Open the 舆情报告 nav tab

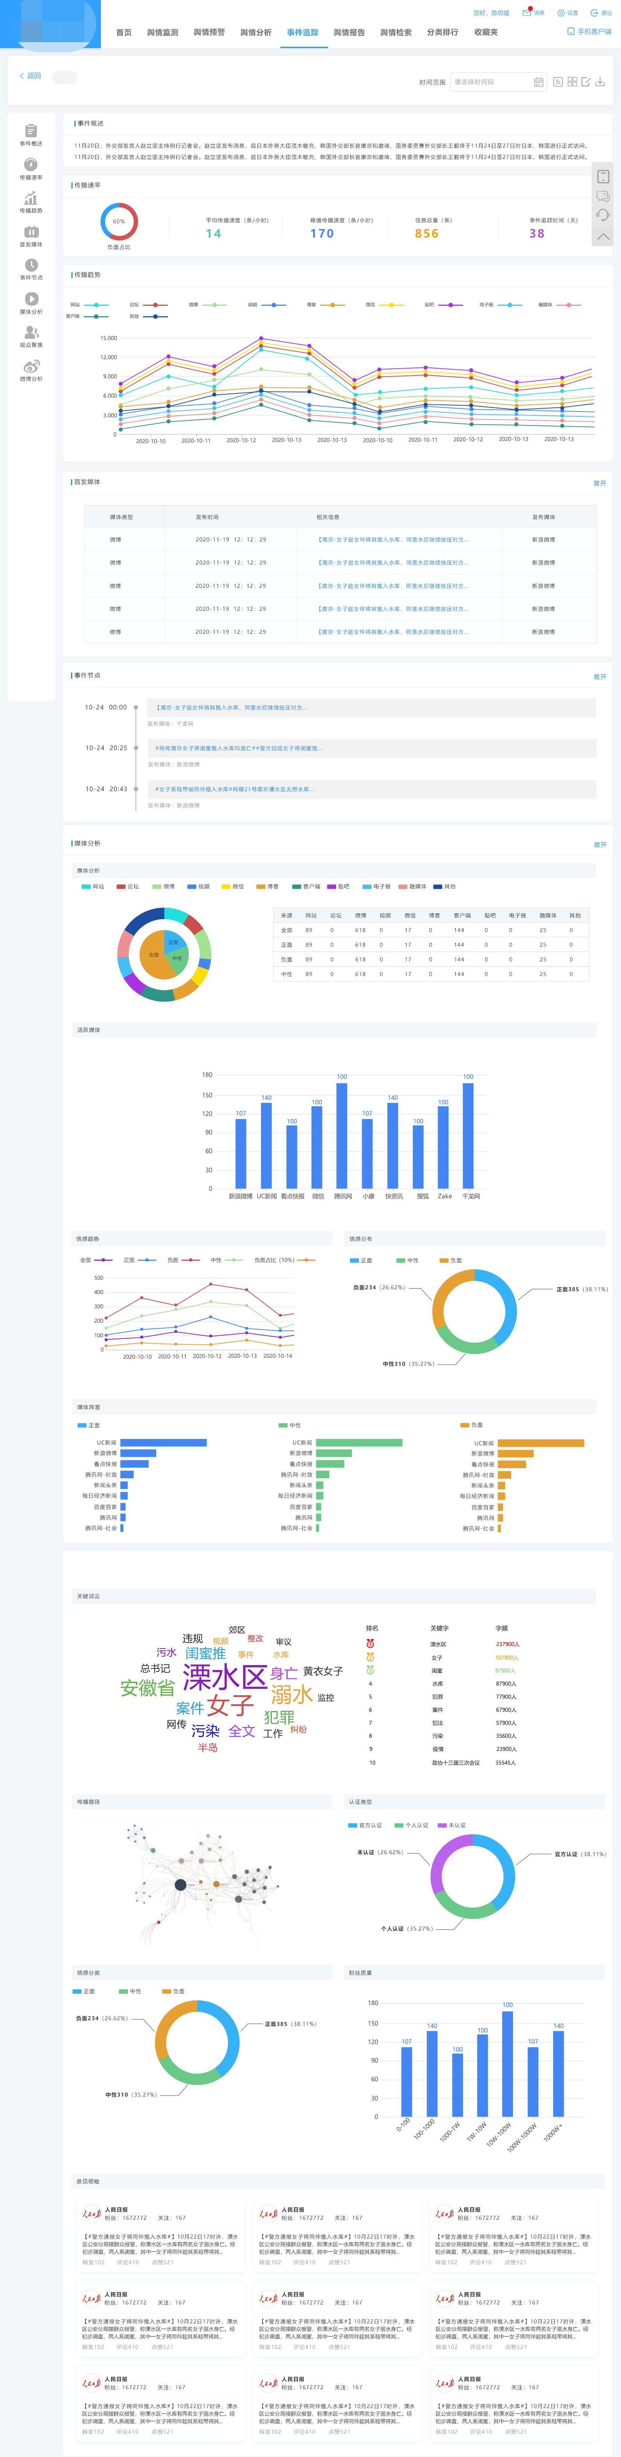pyautogui.click(x=349, y=32)
